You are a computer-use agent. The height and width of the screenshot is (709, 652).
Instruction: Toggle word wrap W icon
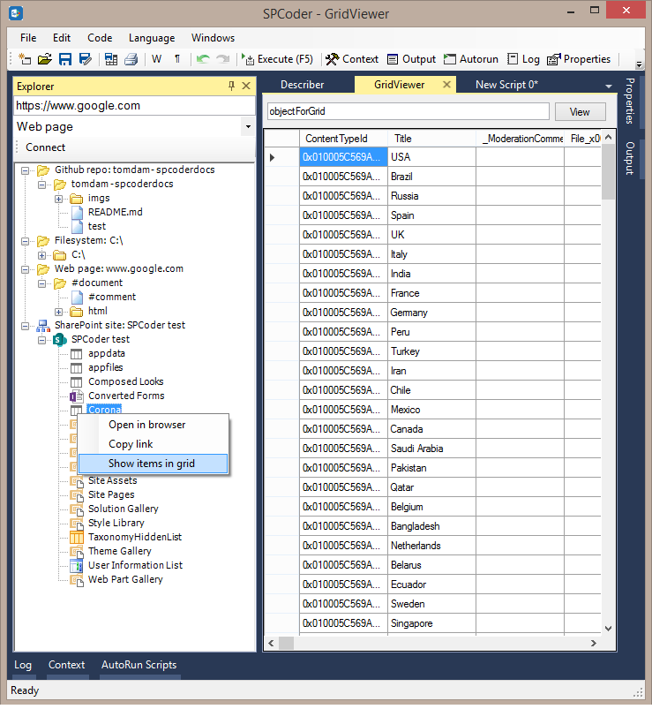[156, 59]
